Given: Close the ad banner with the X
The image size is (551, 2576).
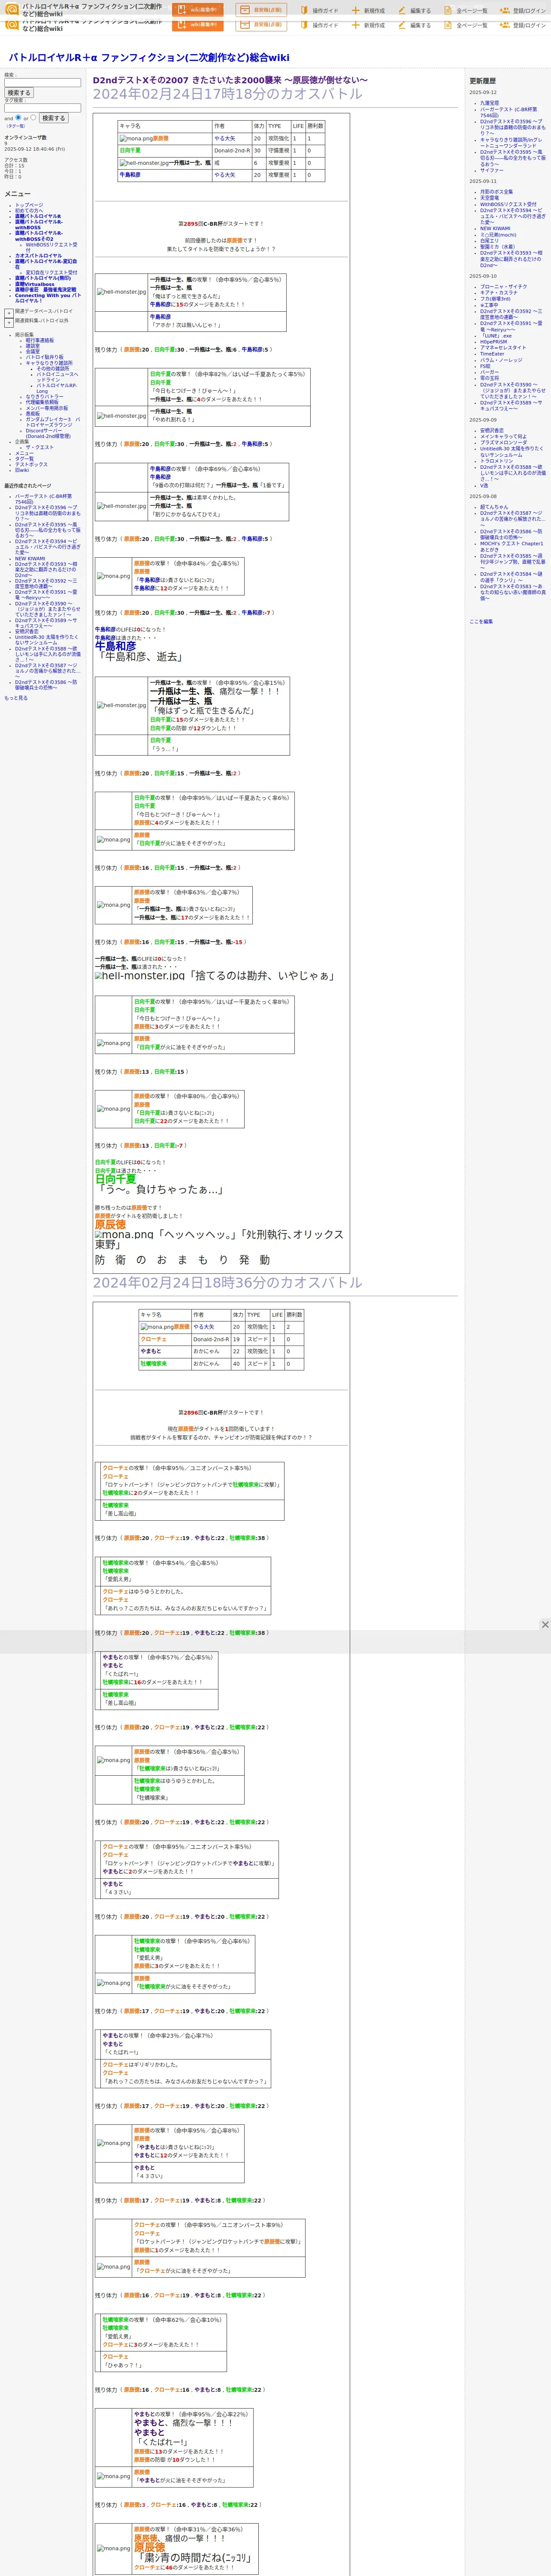Looking at the screenshot, I should click(545, 1624).
